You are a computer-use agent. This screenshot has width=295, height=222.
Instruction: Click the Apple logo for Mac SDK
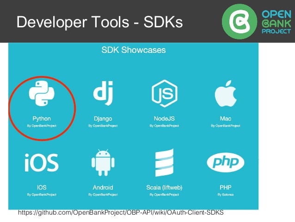(x=226, y=94)
